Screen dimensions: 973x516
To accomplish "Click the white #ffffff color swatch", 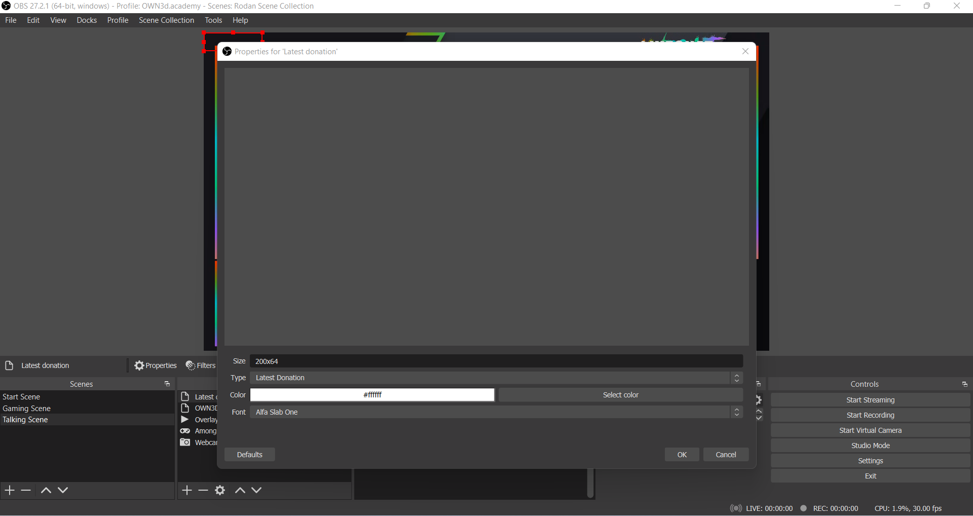I will 372,395.
